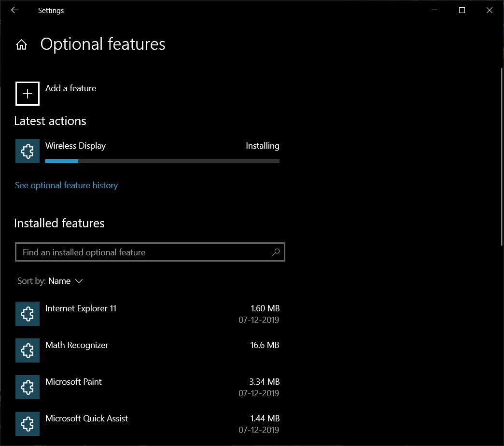Open See optional feature history link

[66, 185]
